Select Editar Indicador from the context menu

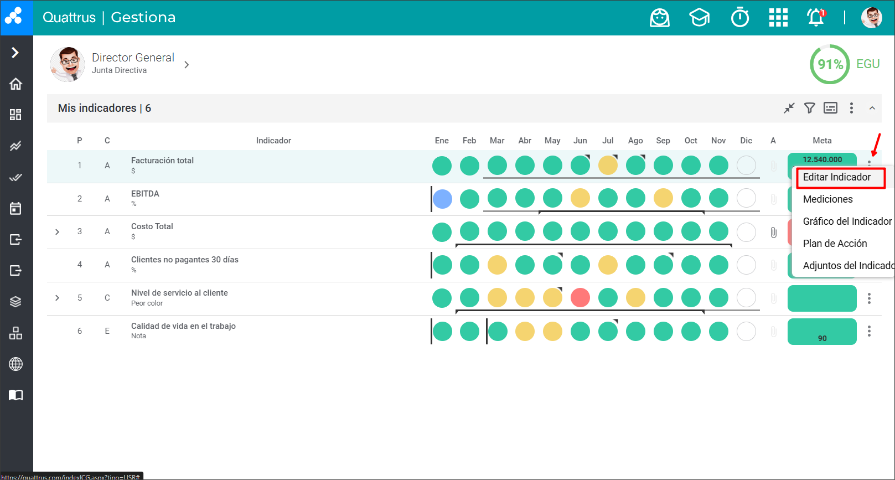(x=836, y=177)
